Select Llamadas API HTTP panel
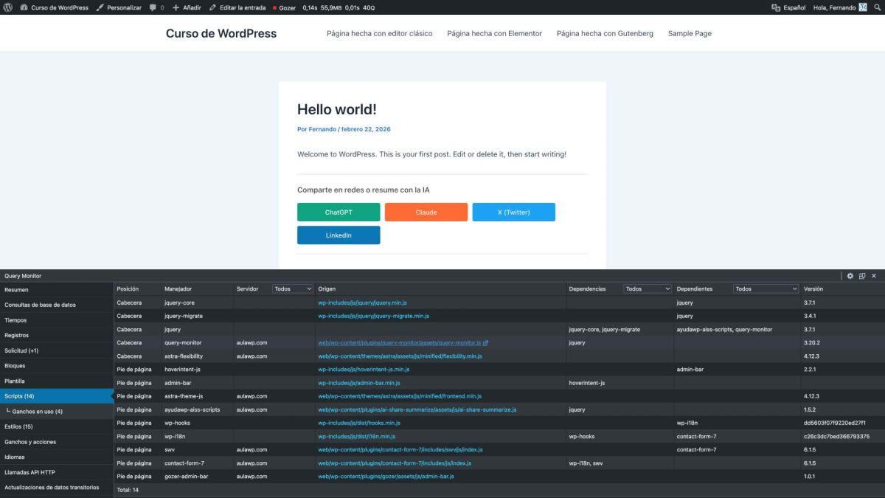 [57, 472]
